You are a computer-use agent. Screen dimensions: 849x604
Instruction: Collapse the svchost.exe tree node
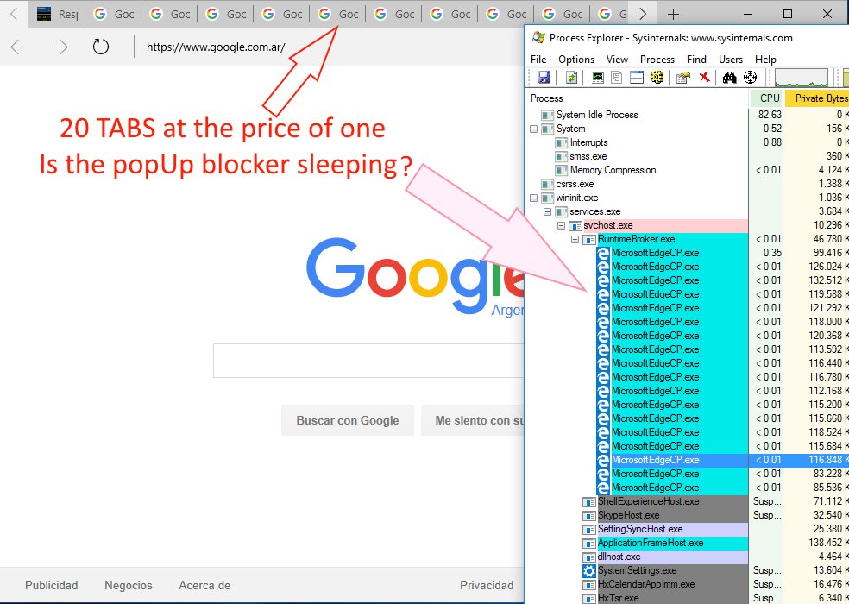(x=562, y=225)
